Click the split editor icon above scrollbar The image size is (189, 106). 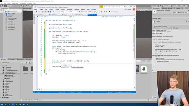click(x=134, y=19)
